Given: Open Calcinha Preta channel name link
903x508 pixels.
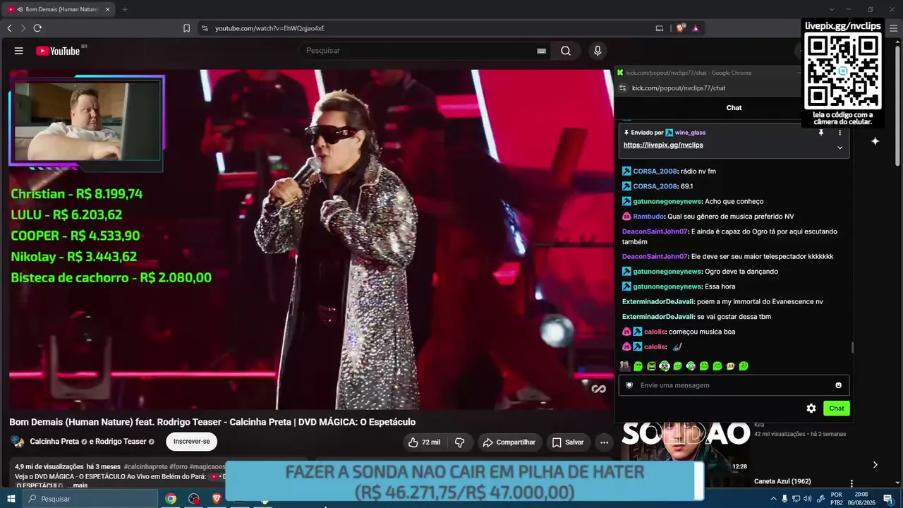Looking at the screenshot, I should click(x=54, y=442).
